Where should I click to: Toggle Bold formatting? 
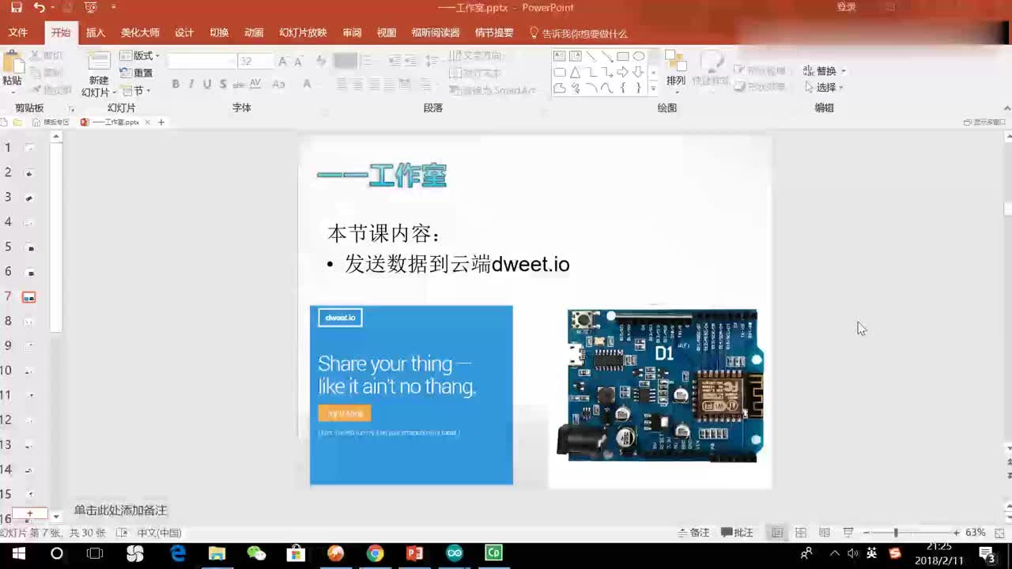[176, 84]
